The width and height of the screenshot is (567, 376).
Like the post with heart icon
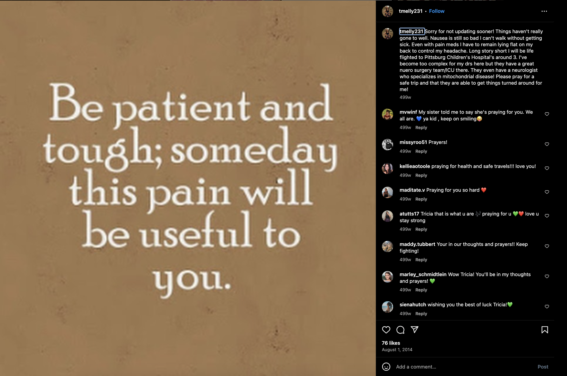pos(386,330)
